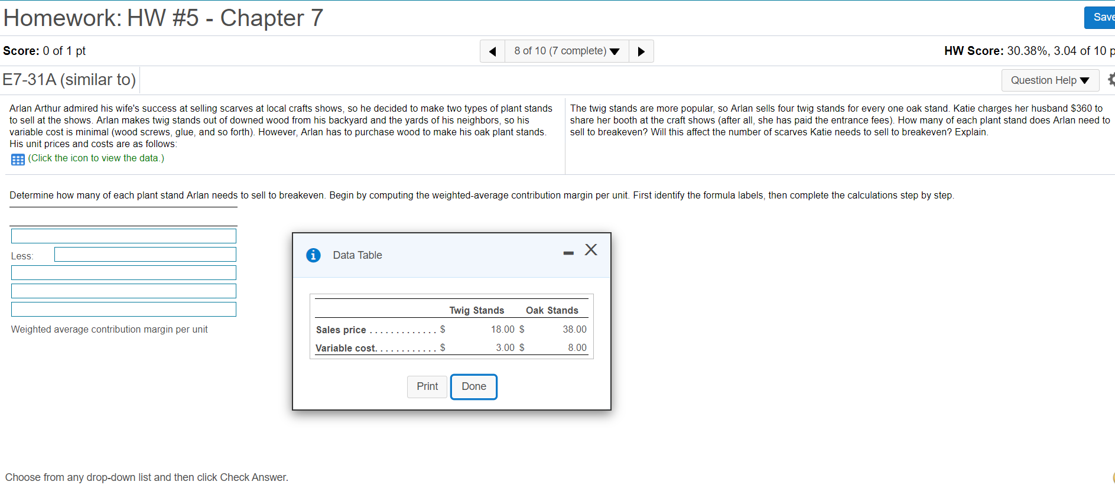This screenshot has width=1115, height=488.
Task: Click Oak Stands sales price 38.00
Action: 574,330
